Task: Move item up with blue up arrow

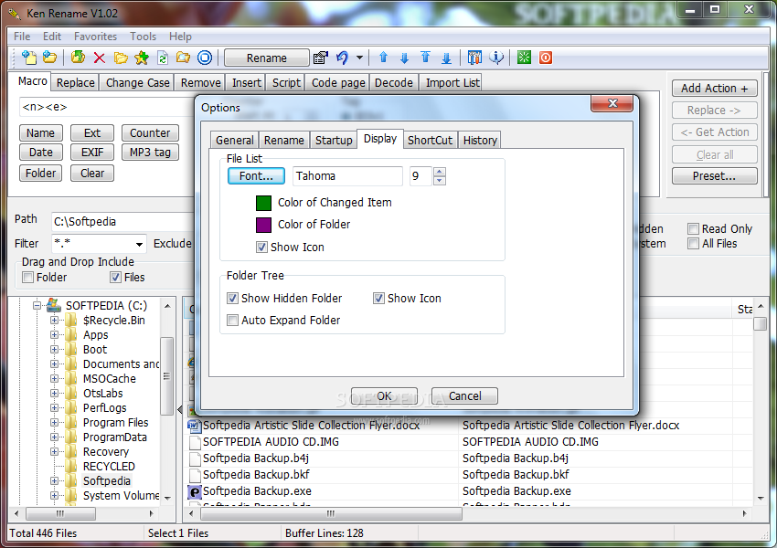Action: tap(383, 58)
